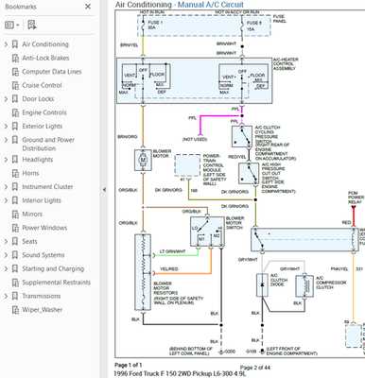
Task: Click the Starting and Charging ribbon bookmark icon
Action: 15,268
